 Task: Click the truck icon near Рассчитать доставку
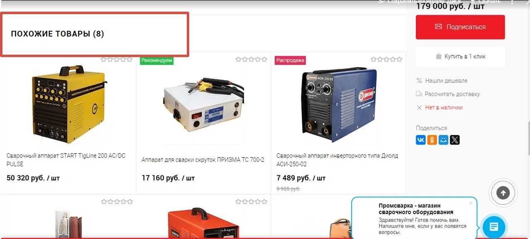click(419, 94)
